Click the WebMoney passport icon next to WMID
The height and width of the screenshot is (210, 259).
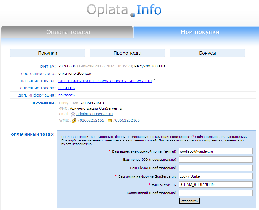click(x=74, y=121)
